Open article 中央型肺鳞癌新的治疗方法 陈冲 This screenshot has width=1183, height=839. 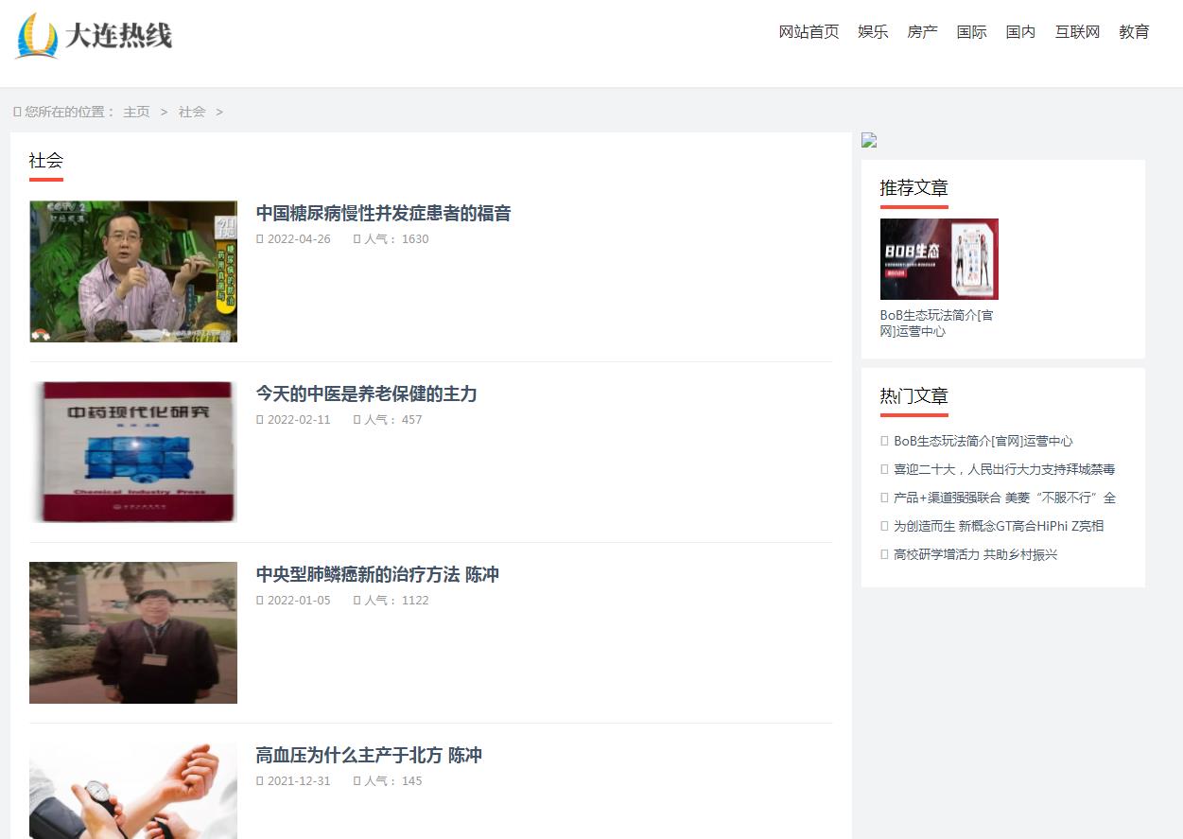377,575
